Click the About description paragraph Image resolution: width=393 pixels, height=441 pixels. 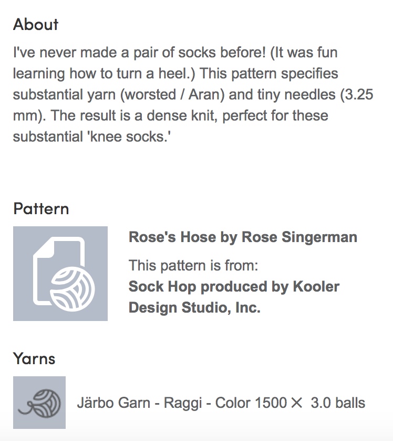(193, 95)
